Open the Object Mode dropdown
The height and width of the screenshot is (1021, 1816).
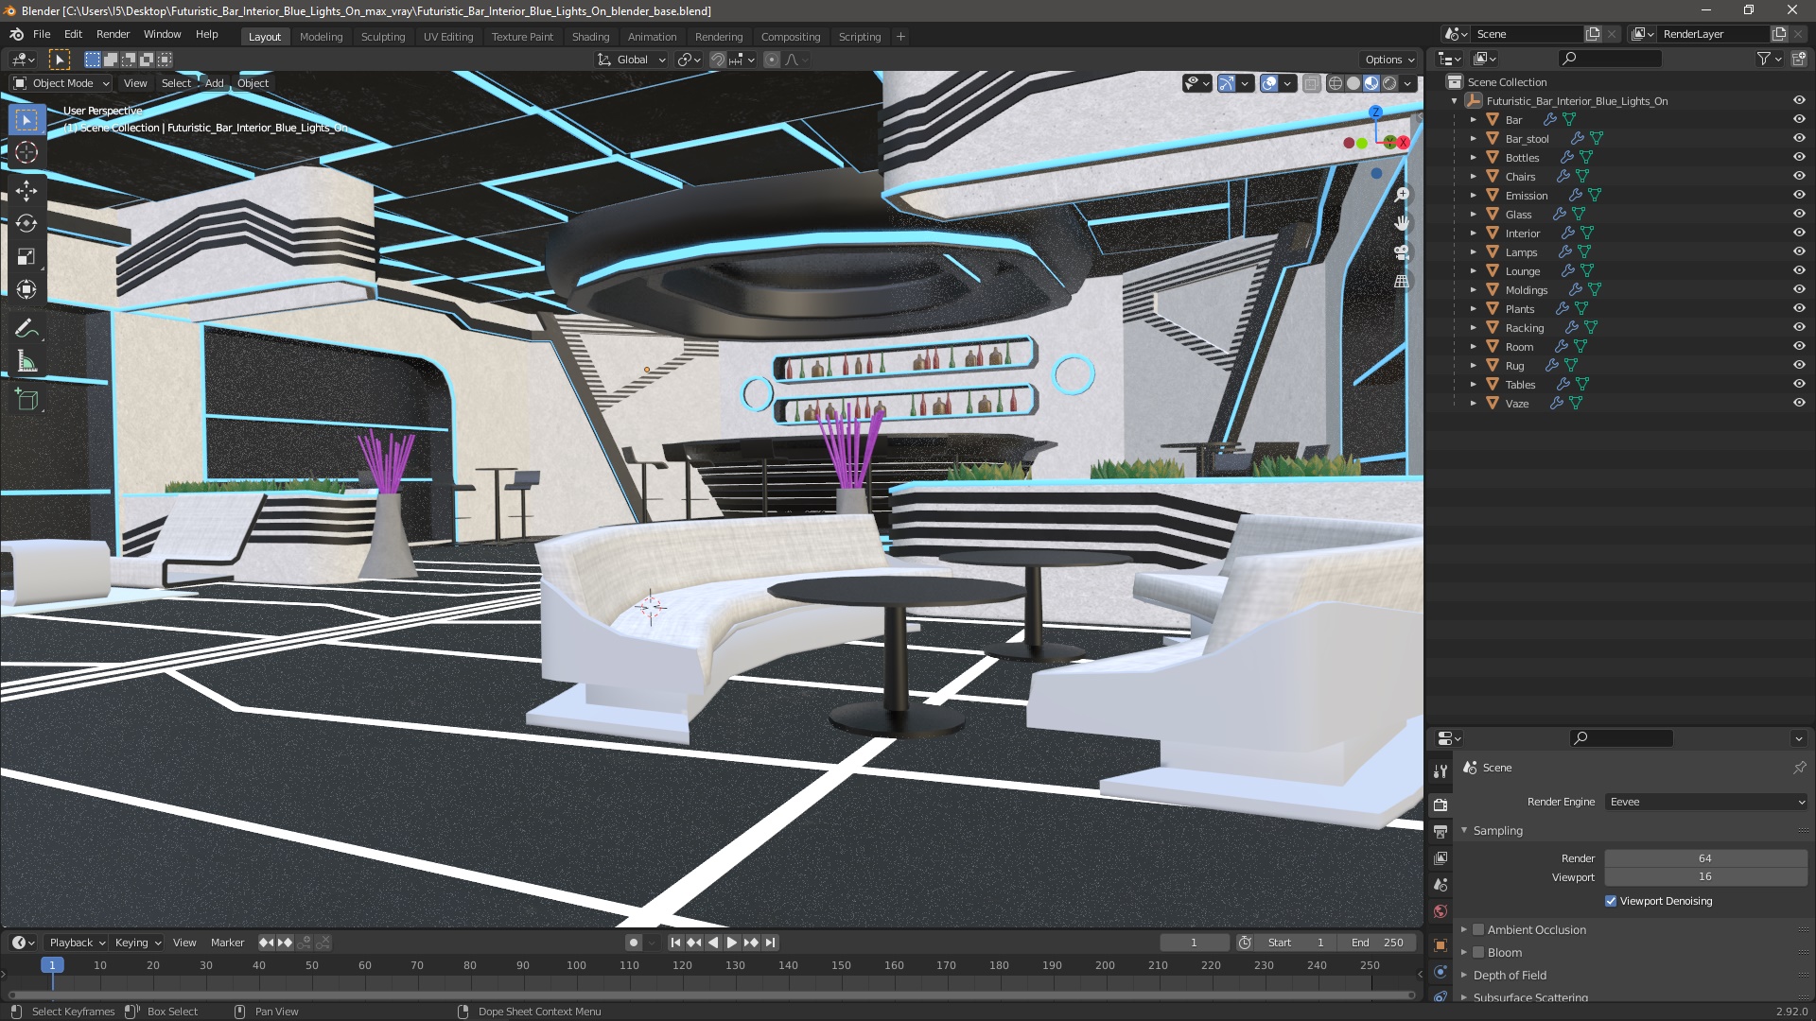coord(61,83)
